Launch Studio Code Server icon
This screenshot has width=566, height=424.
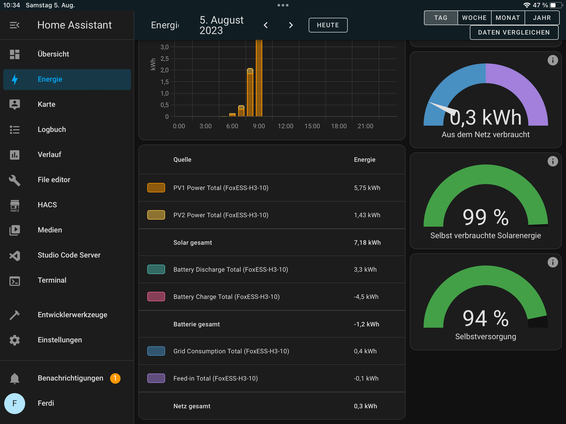point(15,255)
